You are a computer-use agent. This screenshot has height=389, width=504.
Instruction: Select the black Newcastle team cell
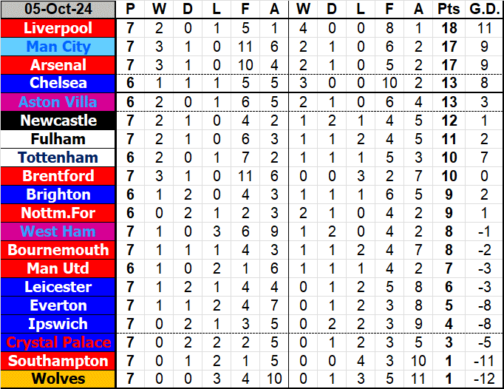click(x=58, y=121)
